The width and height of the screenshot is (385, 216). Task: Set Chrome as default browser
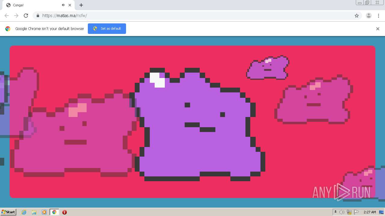107,28
